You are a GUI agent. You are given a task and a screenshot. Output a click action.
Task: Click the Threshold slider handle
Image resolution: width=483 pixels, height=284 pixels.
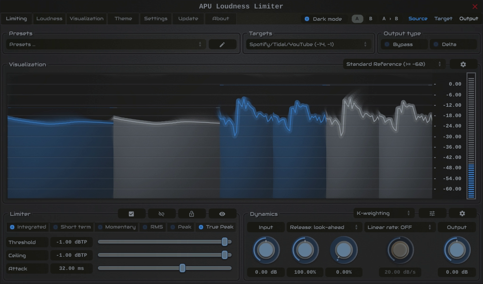[x=225, y=242]
